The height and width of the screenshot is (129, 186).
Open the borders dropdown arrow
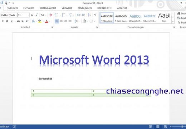click(94, 21)
